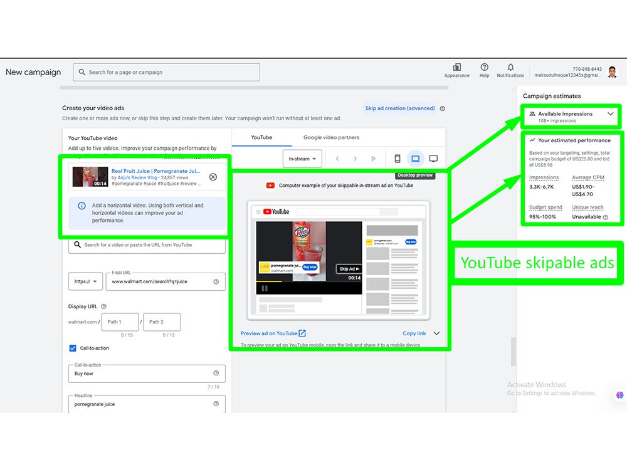Click the info icon in horizontal video tip
627x470 pixels.
82,206
